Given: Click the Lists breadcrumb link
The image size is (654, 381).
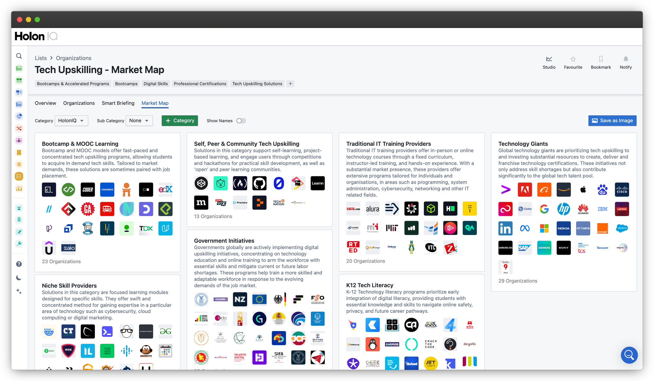Looking at the screenshot, I should tap(41, 58).
